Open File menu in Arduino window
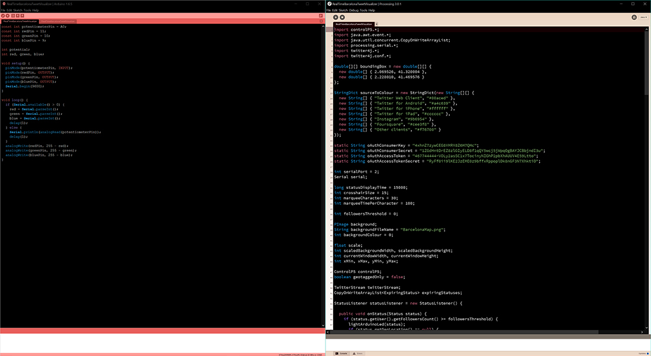Viewport: 651px width, 356px height. tap(3, 11)
